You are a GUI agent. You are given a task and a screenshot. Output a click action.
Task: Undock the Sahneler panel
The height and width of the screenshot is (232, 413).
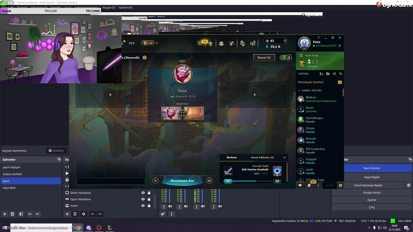pos(59,159)
